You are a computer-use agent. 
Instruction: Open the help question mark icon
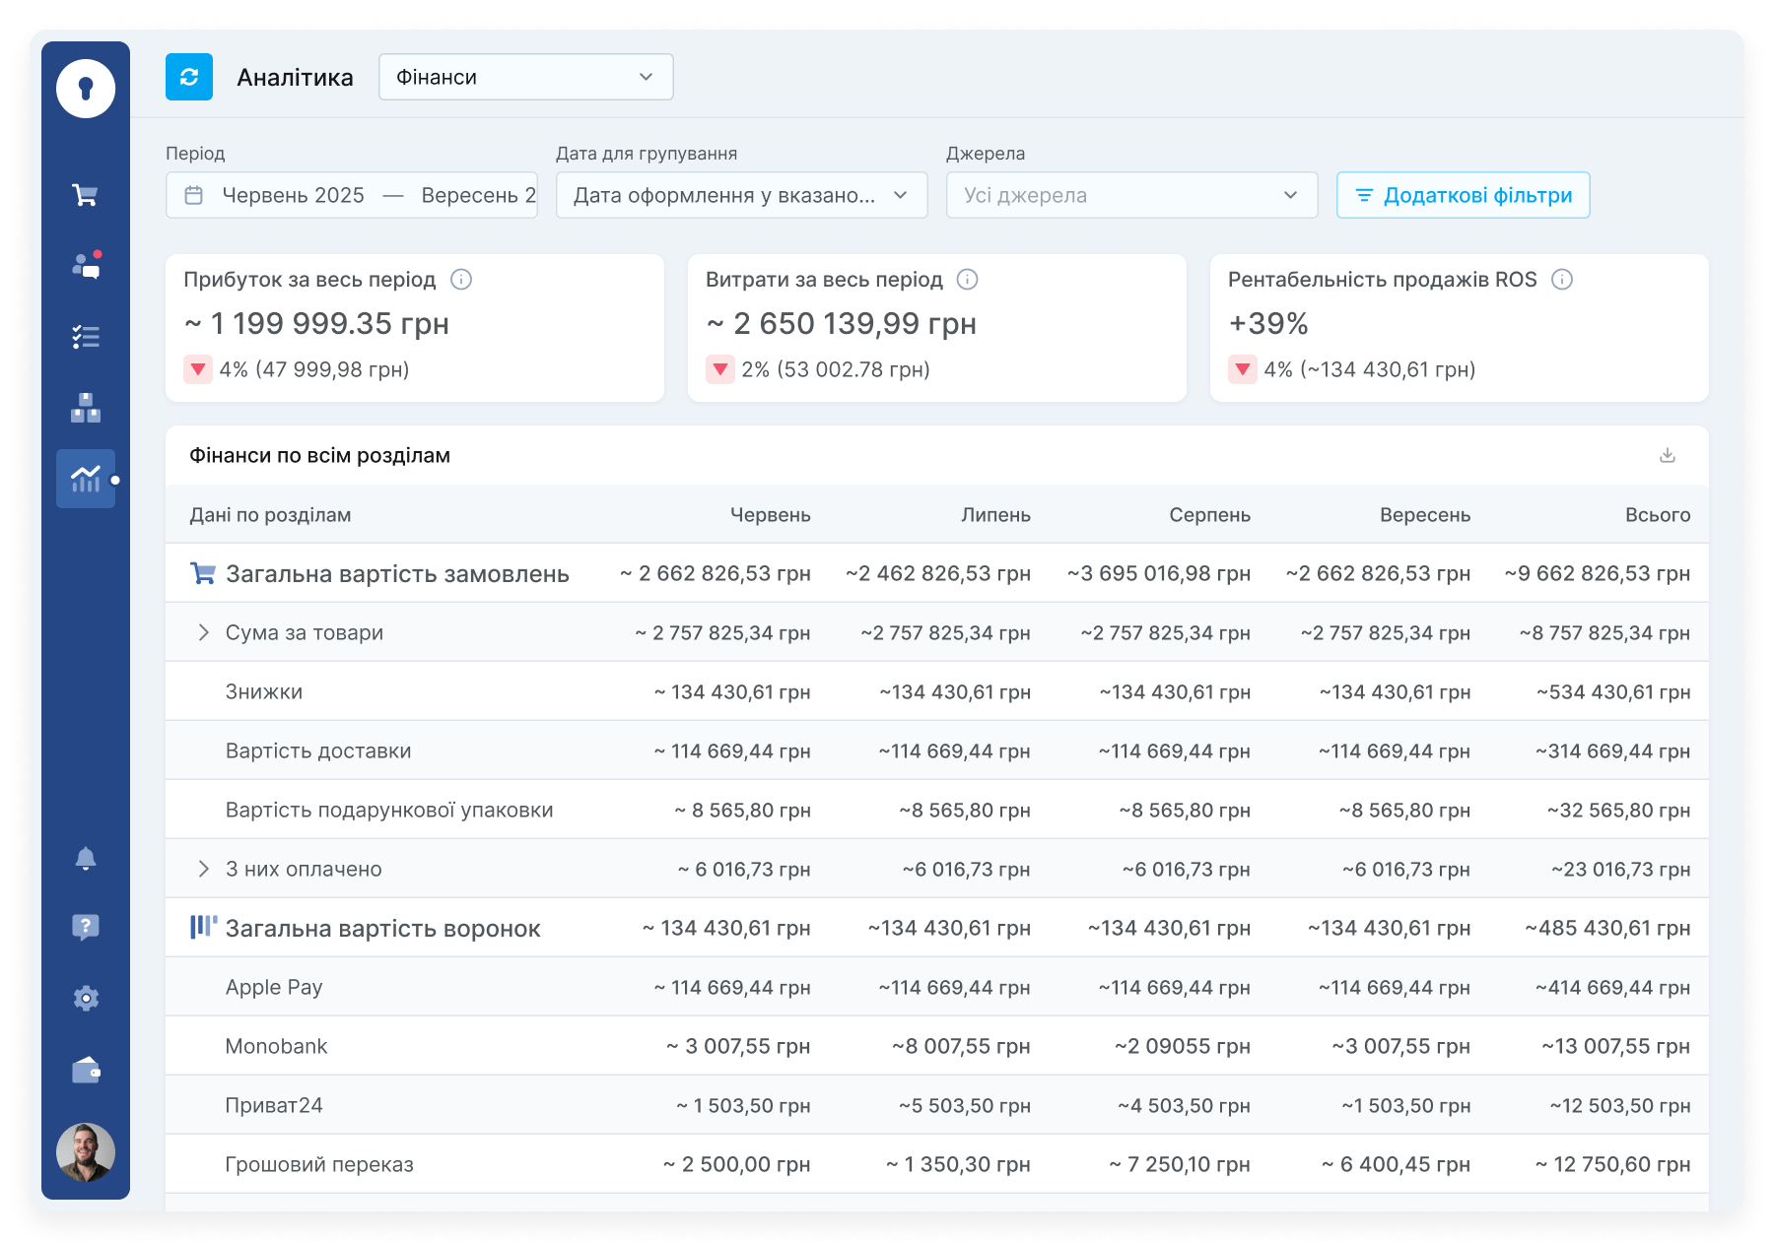click(86, 927)
